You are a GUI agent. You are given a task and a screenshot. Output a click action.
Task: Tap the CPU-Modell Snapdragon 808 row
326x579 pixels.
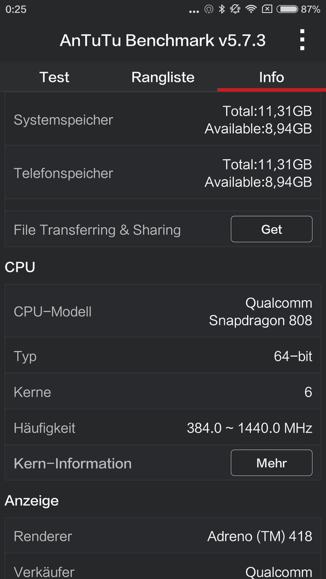[x=163, y=311]
